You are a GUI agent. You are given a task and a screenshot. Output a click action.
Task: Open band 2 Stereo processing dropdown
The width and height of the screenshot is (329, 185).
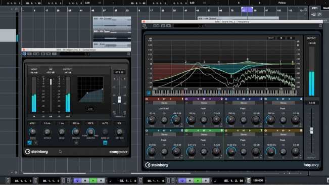(x=204, y=103)
